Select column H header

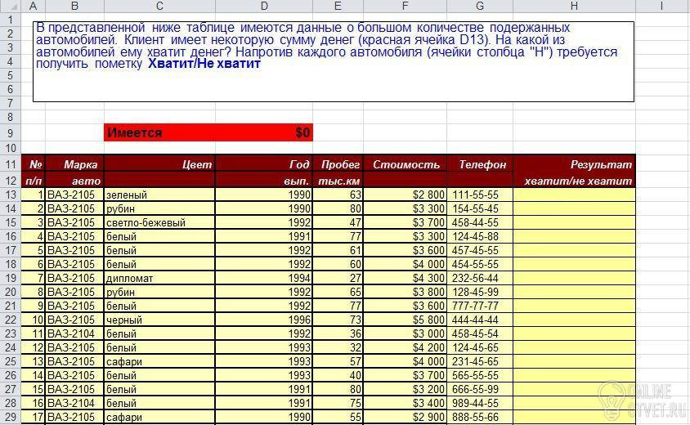[x=574, y=6]
